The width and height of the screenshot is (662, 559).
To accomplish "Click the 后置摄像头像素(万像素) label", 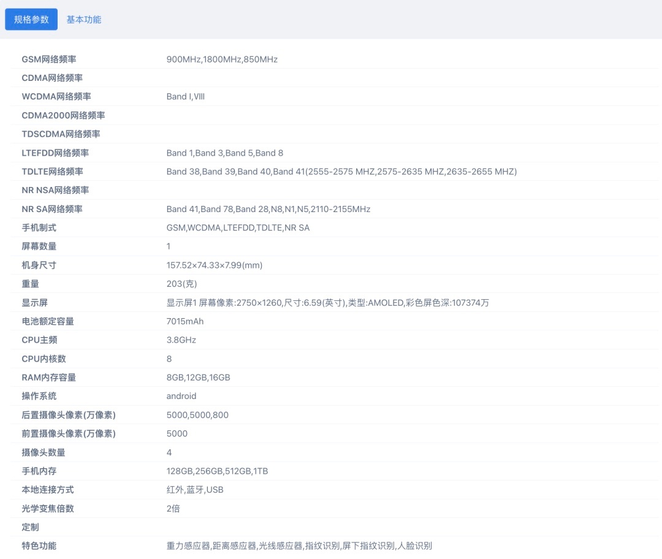I will coord(69,415).
